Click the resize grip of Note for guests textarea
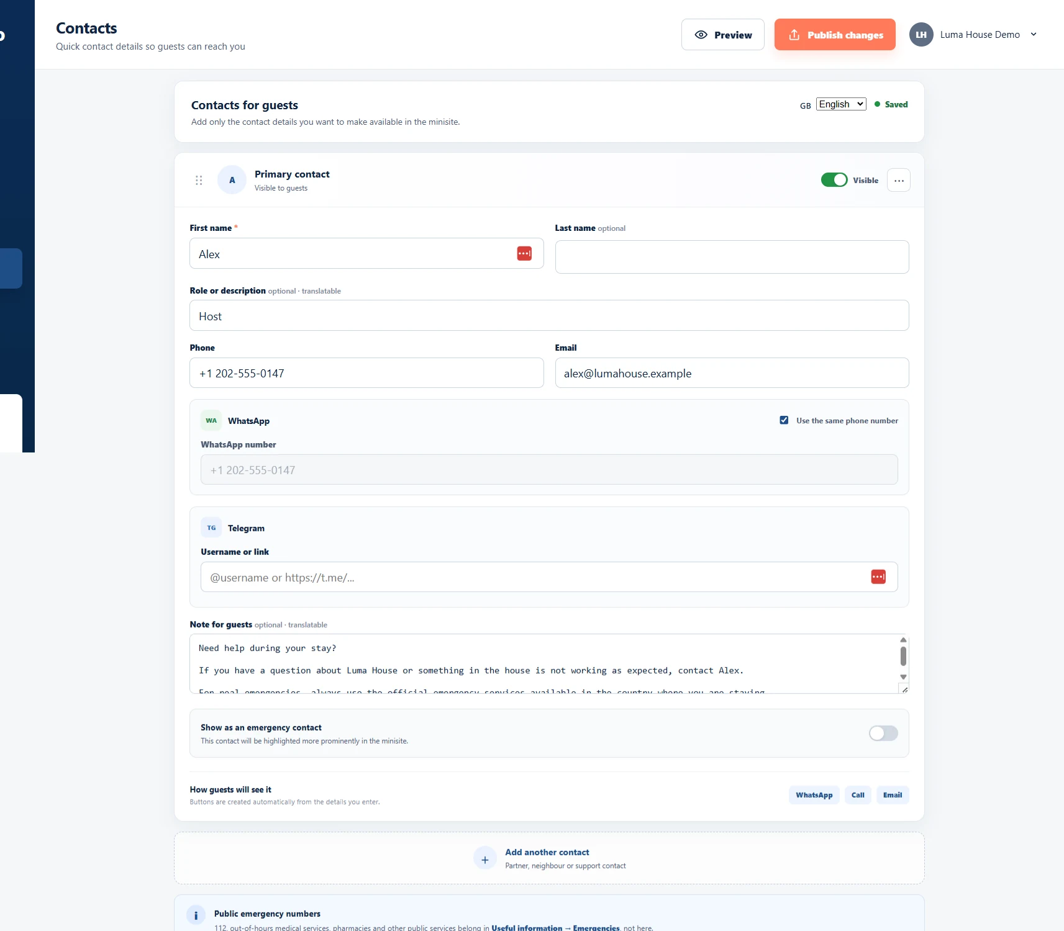Image resolution: width=1064 pixels, height=931 pixels. point(904,689)
